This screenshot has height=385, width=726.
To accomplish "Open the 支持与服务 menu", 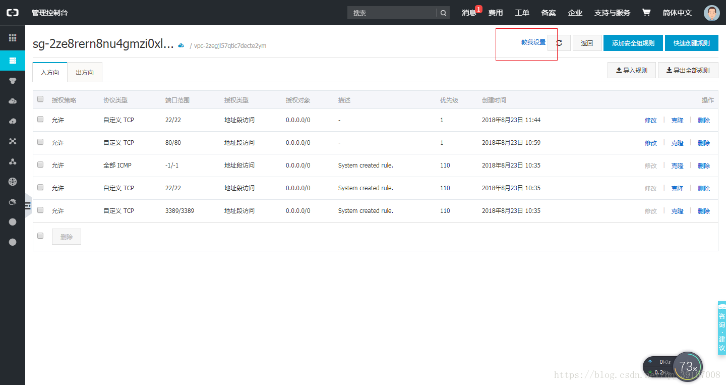I will [612, 13].
